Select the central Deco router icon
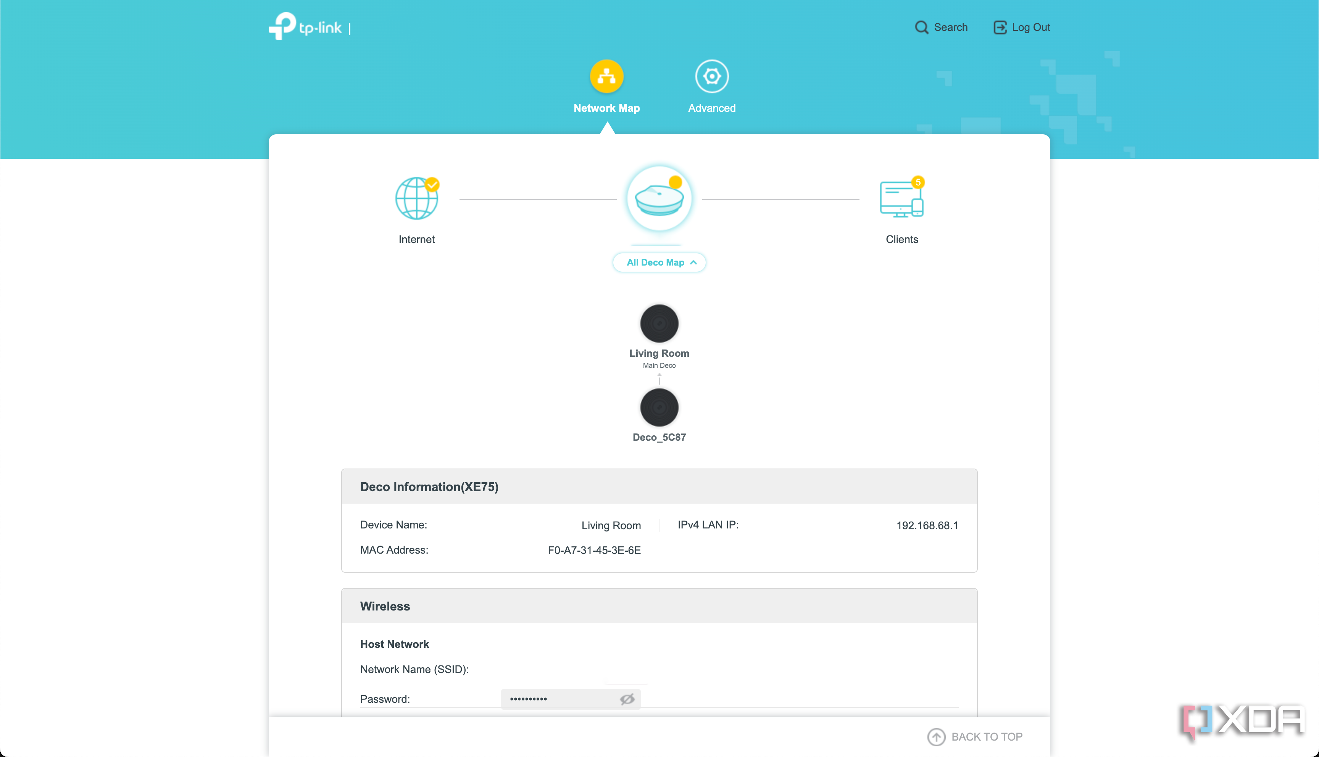 point(659,199)
